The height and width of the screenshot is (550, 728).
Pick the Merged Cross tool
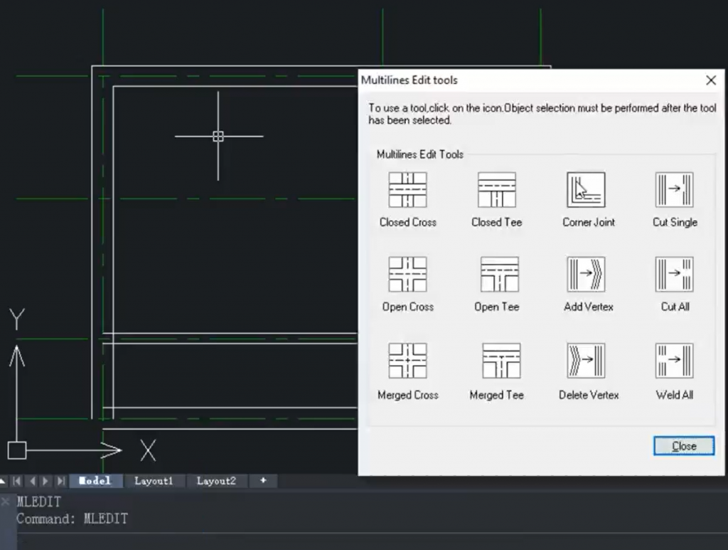[407, 361]
